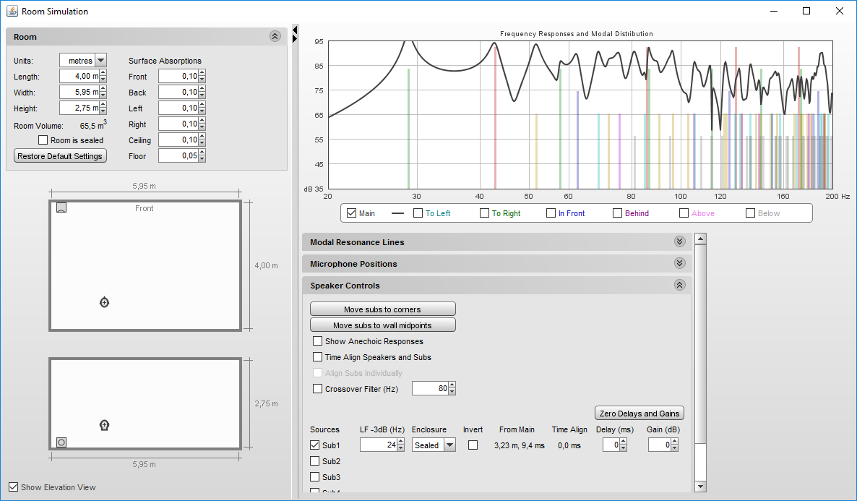Click the Crossover Filter frequency input field
Image resolution: width=857 pixels, height=501 pixels.
point(430,389)
